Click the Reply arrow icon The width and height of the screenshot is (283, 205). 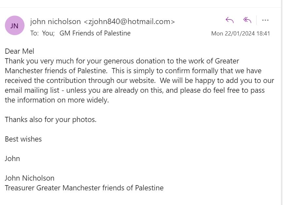click(x=230, y=20)
